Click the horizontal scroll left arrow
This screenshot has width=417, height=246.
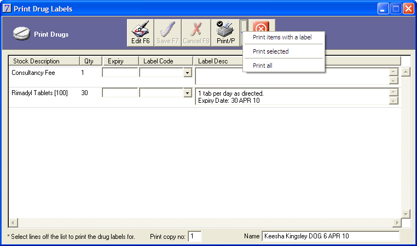[13, 222]
